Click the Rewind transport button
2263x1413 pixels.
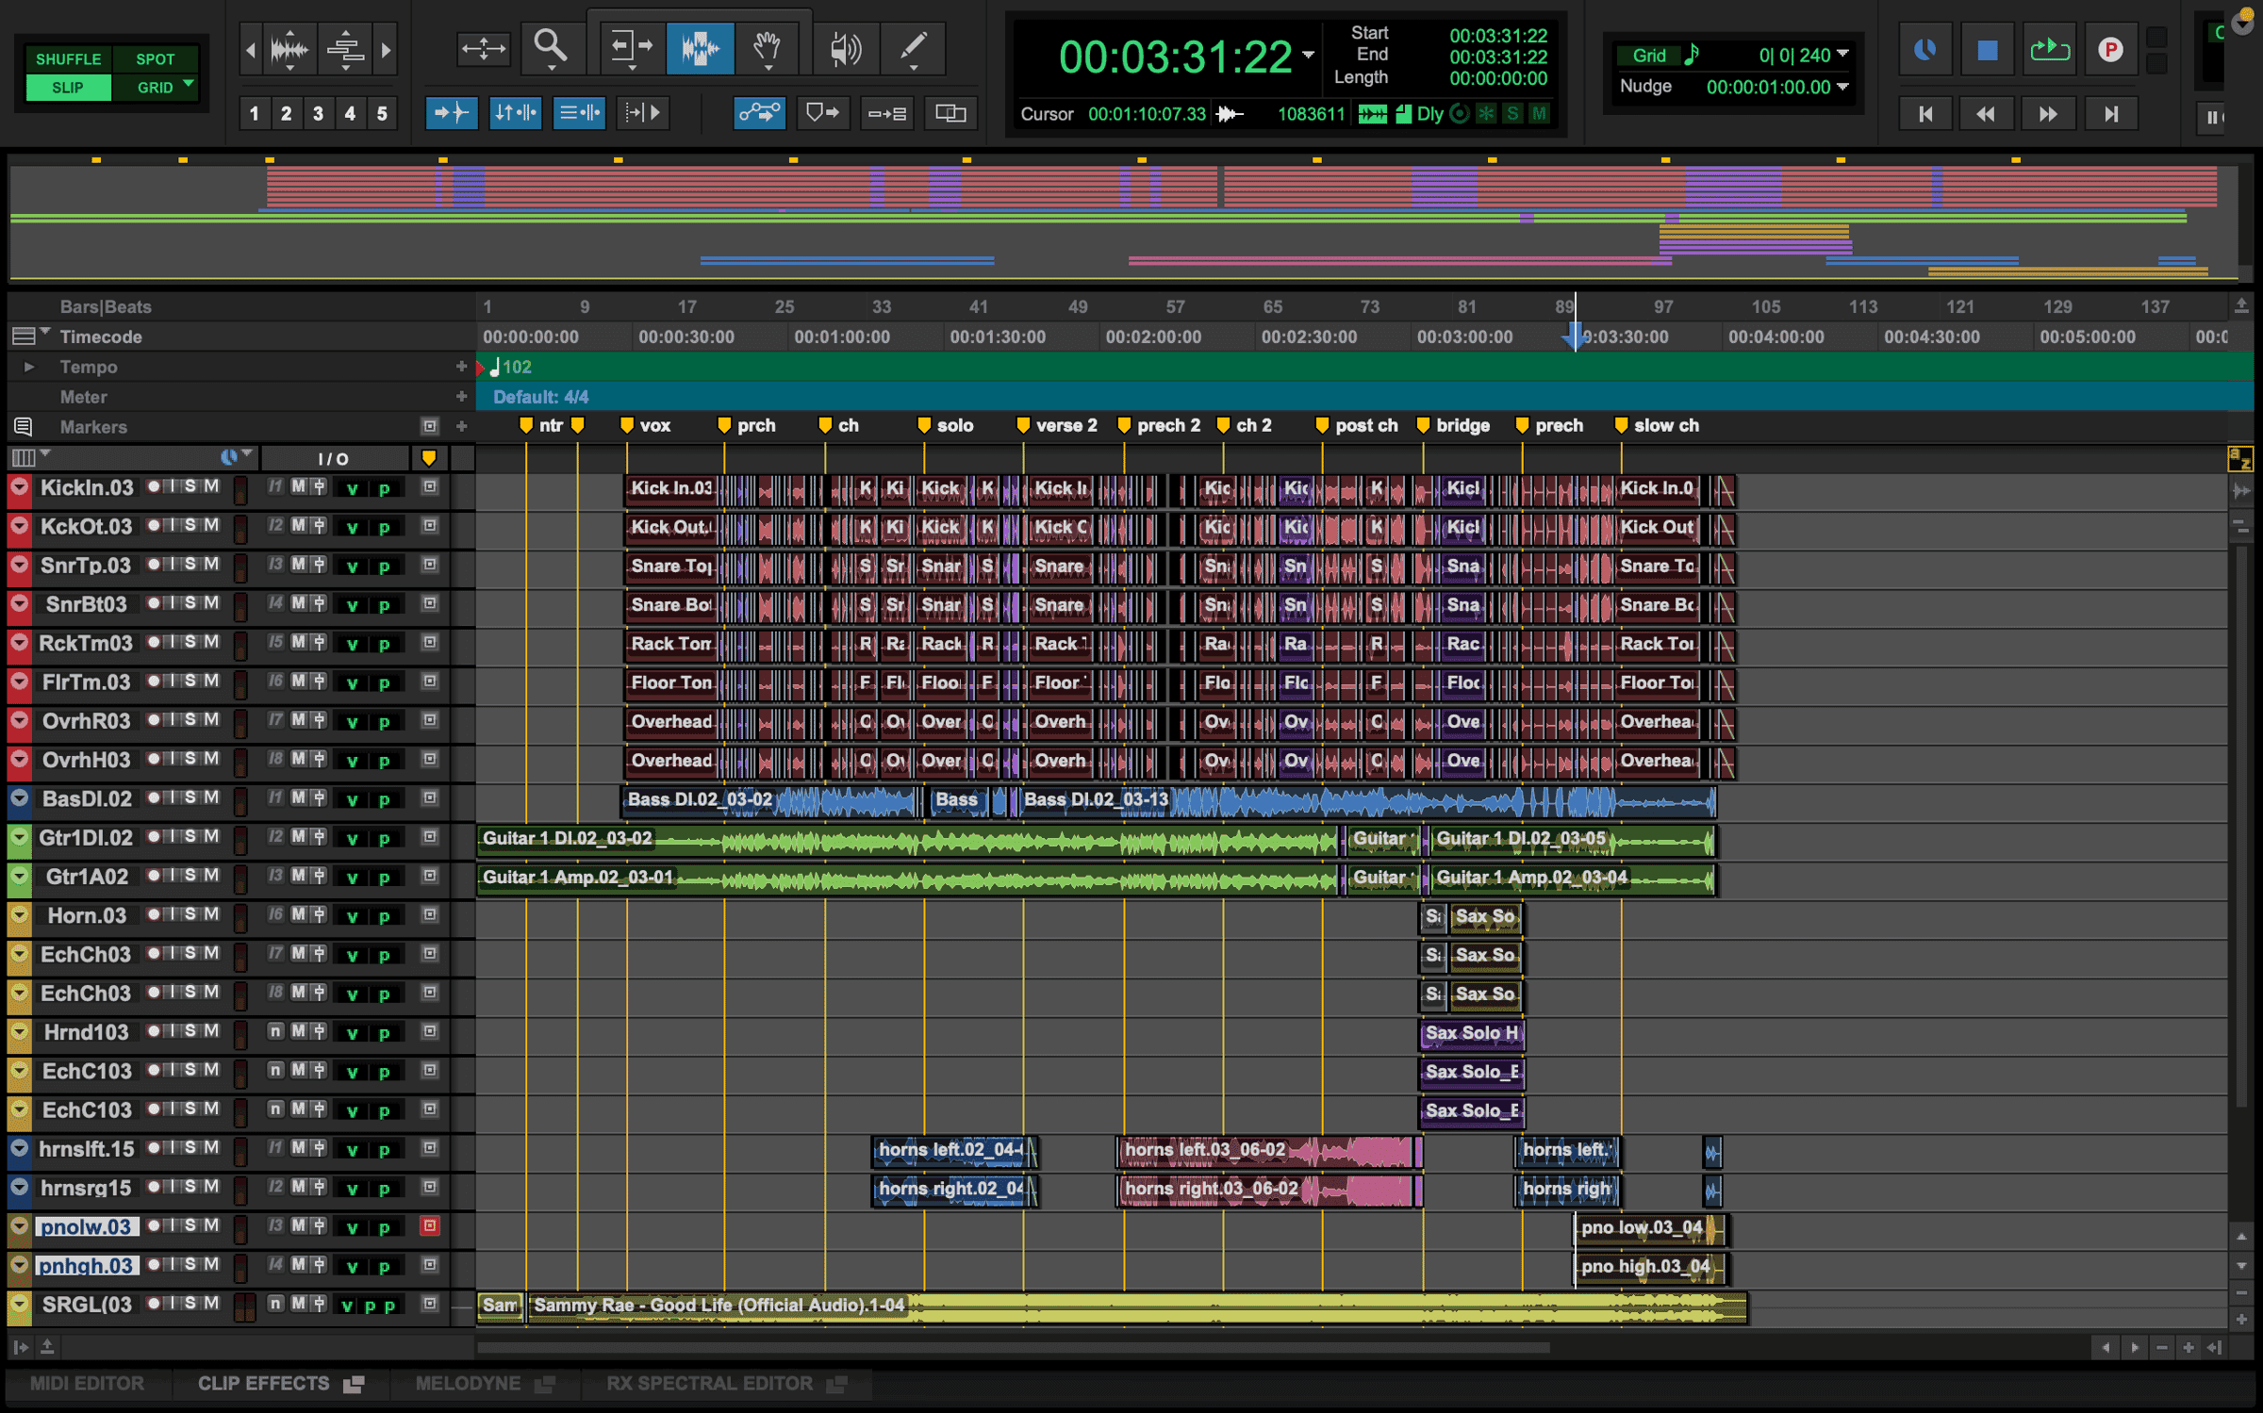point(1986,114)
